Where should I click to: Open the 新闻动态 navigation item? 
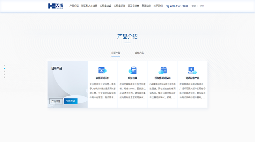pyautogui.click(x=146, y=6)
